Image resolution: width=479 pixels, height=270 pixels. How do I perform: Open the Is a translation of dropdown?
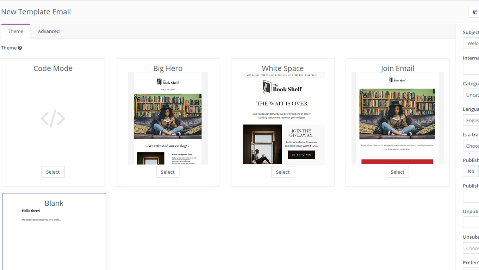click(x=471, y=146)
